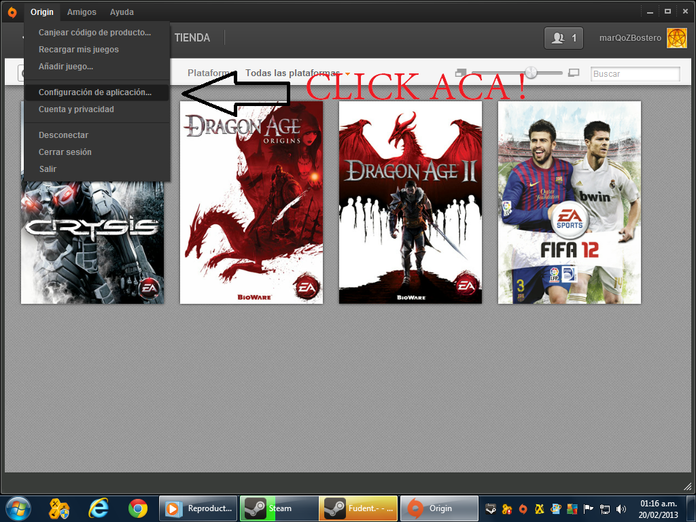Expand the Todas las plataformas dropdown

(x=298, y=73)
